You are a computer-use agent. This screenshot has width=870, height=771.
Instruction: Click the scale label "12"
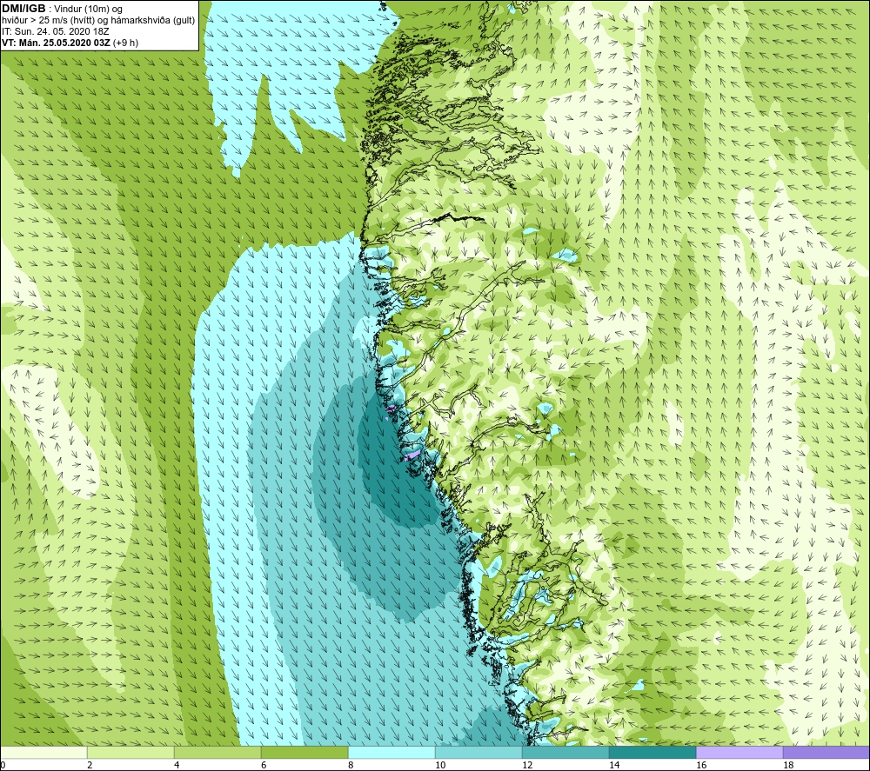(x=527, y=765)
